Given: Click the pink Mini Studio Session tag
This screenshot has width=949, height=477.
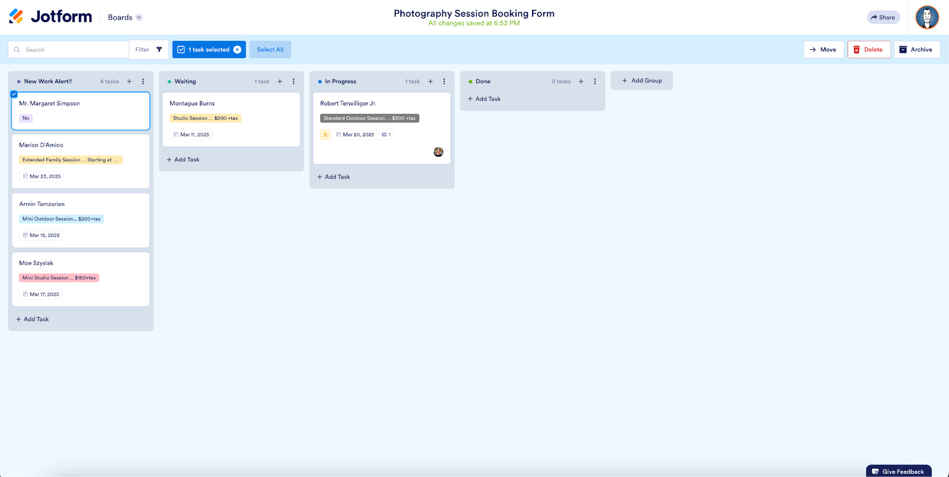Looking at the screenshot, I should (x=59, y=278).
